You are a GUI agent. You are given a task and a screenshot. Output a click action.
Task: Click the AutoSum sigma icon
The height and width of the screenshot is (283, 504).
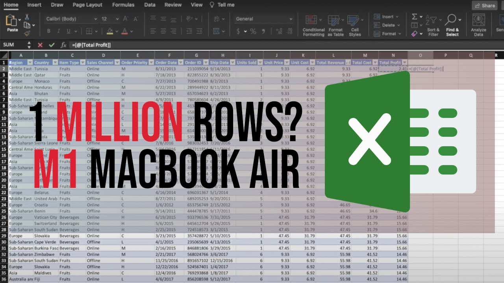[x=415, y=17]
